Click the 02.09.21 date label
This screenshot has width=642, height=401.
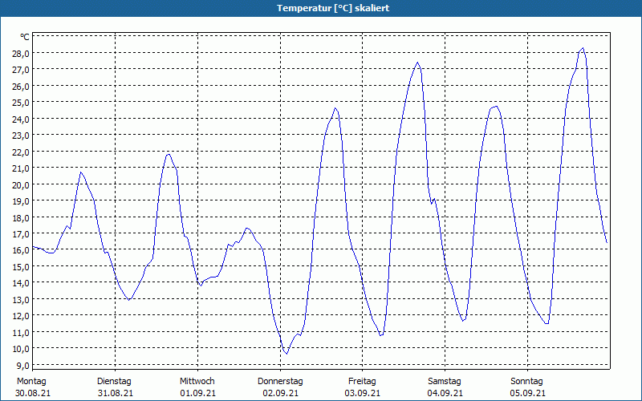pyautogui.click(x=280, y=393)
